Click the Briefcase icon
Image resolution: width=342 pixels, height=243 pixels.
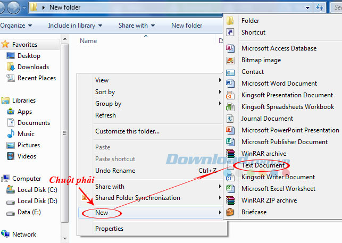230,212
